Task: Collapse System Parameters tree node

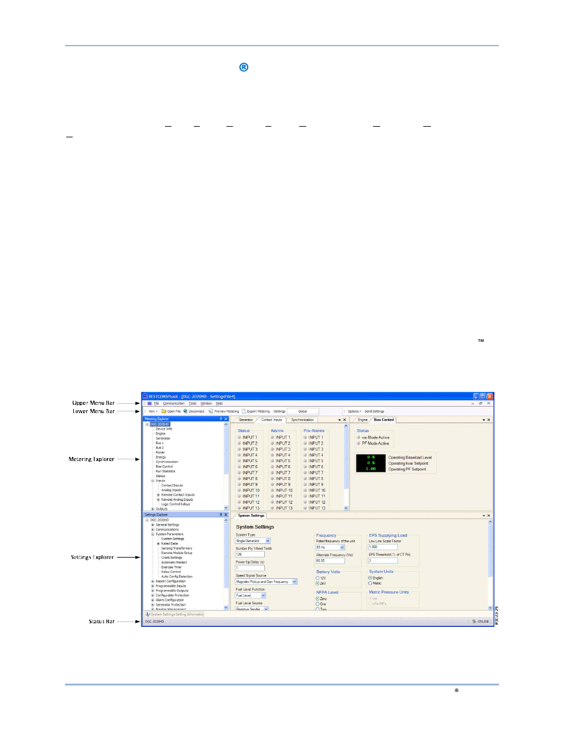Action: [153, 534]
